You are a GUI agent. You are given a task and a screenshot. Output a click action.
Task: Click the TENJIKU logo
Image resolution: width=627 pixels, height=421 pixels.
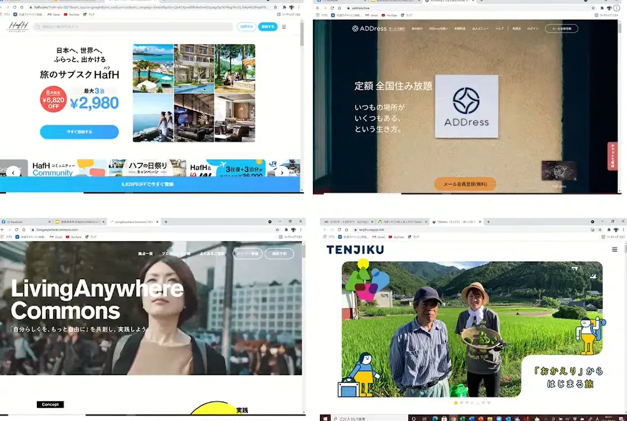point(355,249)
